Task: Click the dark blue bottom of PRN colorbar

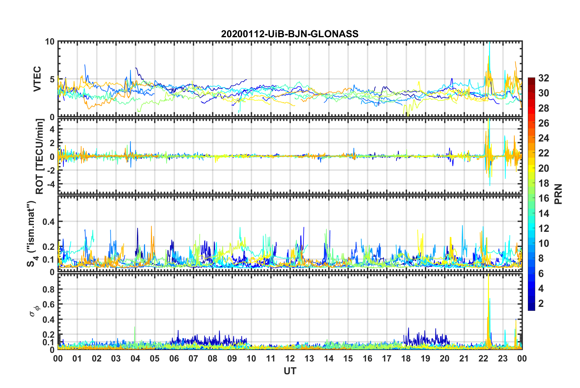Action: click(x=531, y=307)
